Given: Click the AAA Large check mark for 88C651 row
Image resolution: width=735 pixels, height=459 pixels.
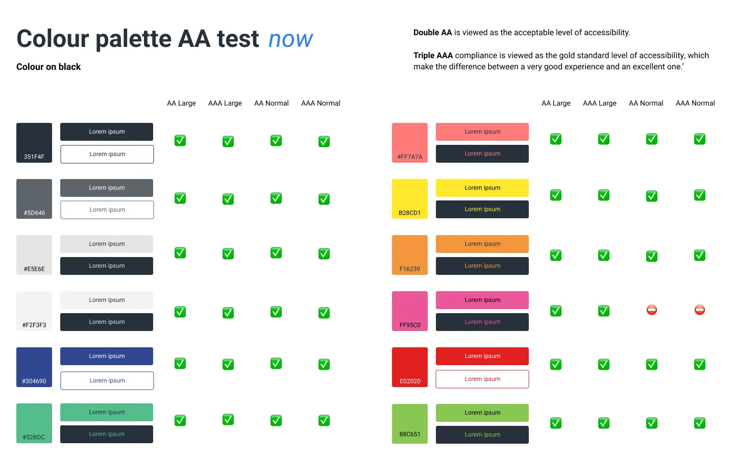Looking at the screenshot, I should (x=604, y=423).
